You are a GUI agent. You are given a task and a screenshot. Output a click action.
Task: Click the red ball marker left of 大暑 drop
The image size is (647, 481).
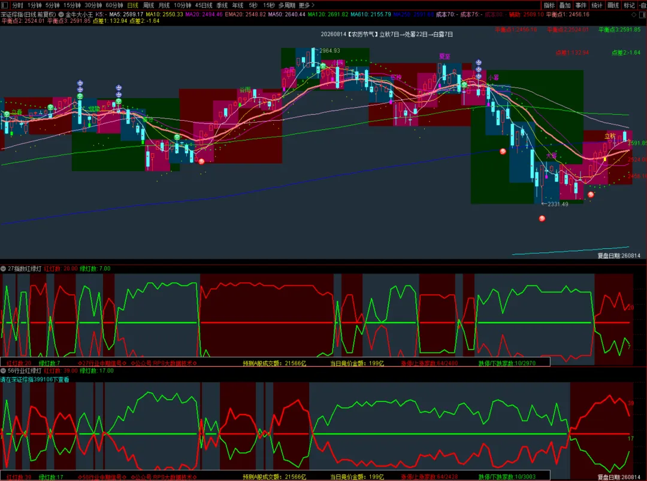(503, 151)
